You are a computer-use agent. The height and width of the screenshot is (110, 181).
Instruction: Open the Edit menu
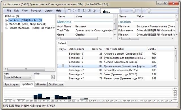pyautogui.click(x=16, y=11)
